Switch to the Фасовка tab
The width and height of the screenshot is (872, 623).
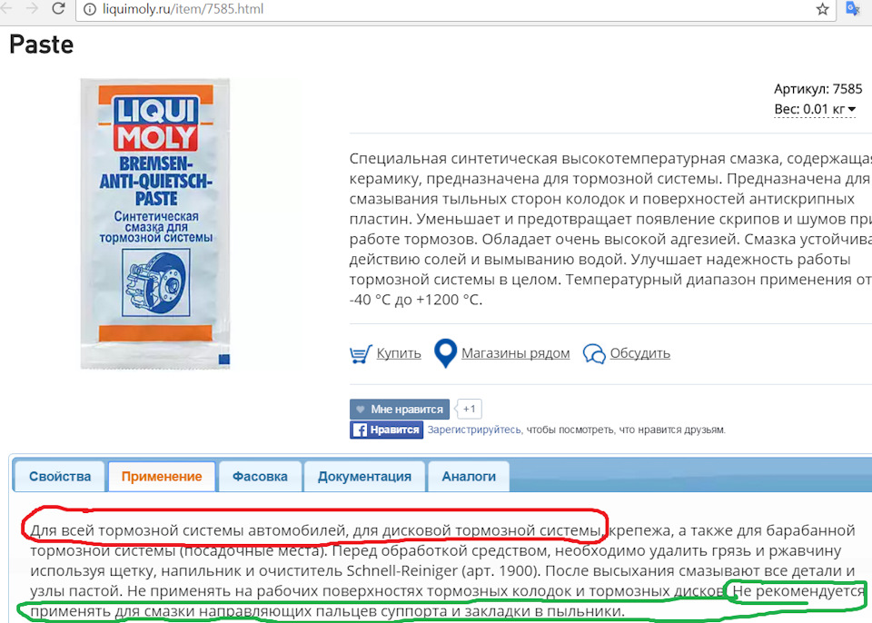pos(260,476)
